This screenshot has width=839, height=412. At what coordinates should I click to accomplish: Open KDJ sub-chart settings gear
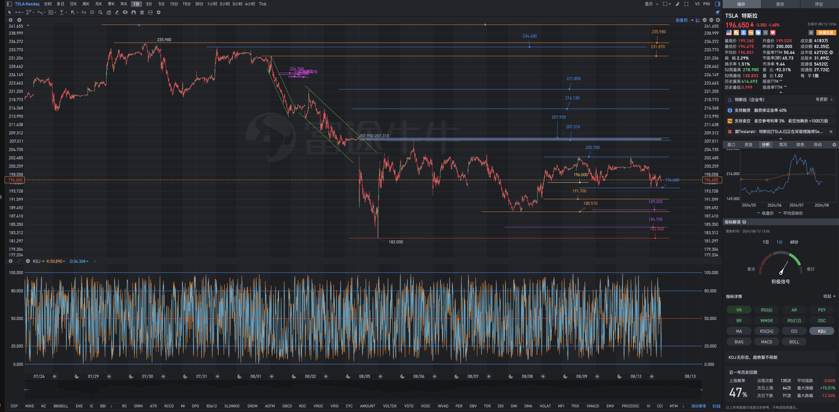tap(11, 261)
